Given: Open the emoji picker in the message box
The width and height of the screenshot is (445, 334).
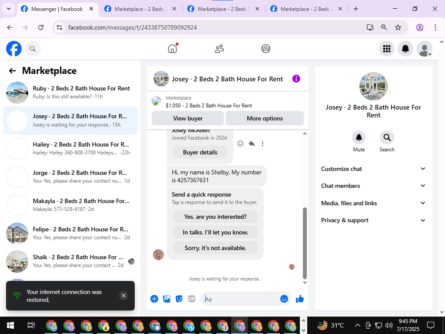Looking at the screenshot, I should [x=284, y=299].
